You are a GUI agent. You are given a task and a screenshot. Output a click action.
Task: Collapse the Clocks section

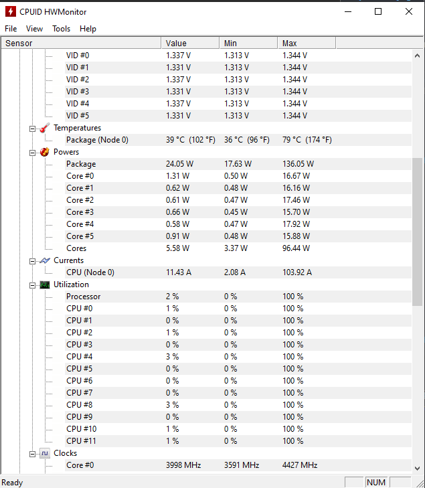point(32,454)
